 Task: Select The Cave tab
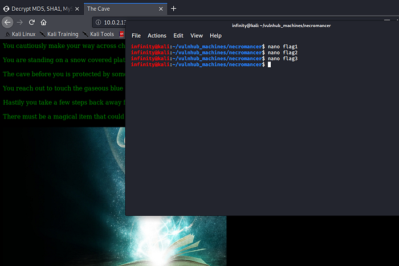pos(120,9)
